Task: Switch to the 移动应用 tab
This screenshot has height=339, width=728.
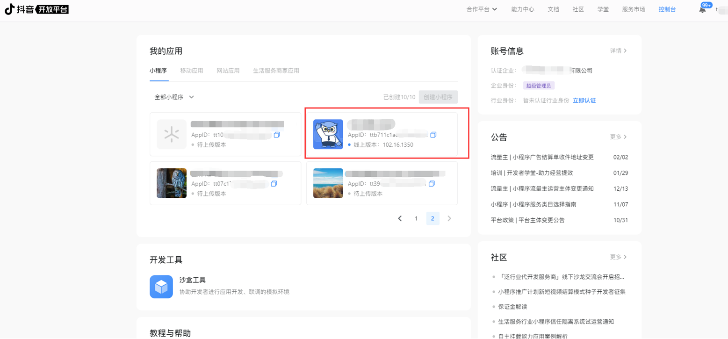Action: tap(192, 71)
